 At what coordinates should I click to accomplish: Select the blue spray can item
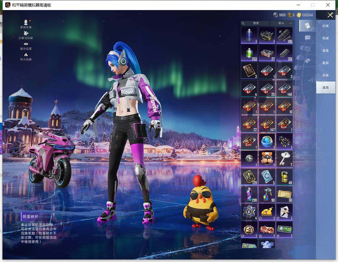tap(249, 35)
